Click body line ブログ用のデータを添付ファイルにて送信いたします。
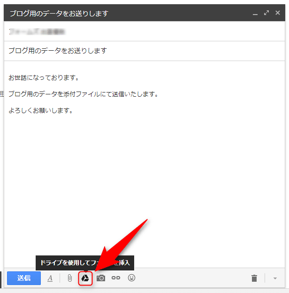Image resolution: width=289 pixels, height=293 pixels. [x=84, y=94]
